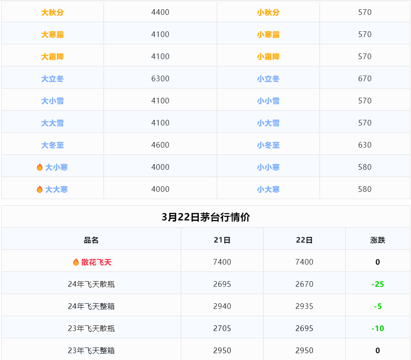Click the 24年飞天散瓶 row name
This screenshot has width=411, height=360.
[x=91, y=284]
